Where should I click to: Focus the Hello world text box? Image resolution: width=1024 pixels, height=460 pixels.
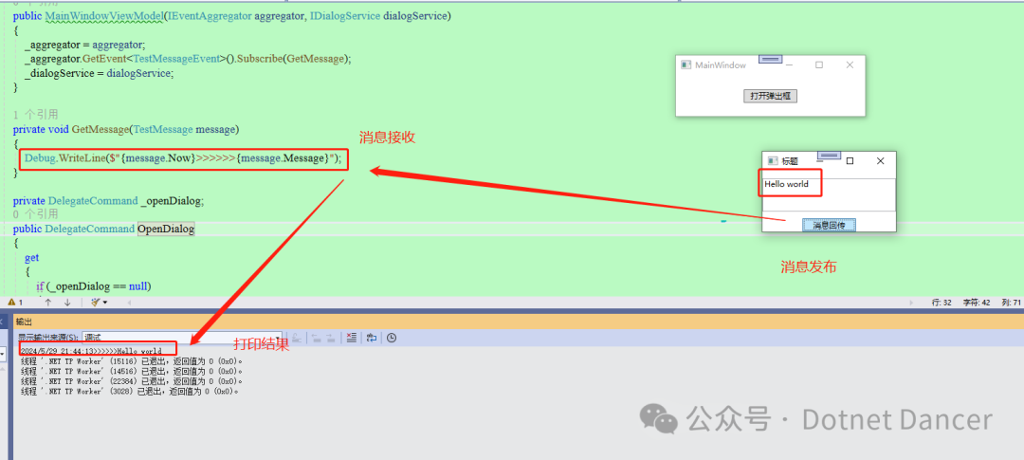click(x=829, y=194)
